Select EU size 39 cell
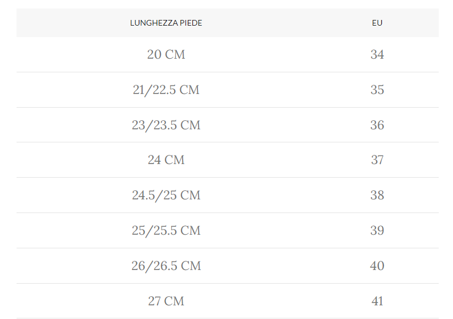 [377, 231]
